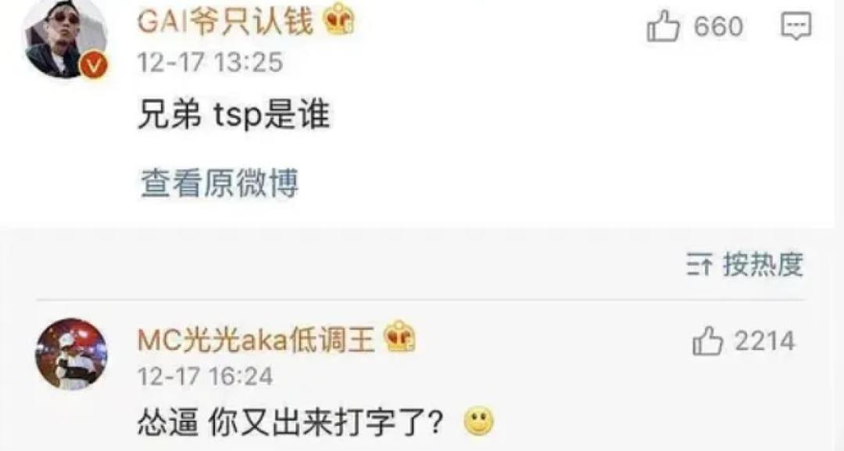Click the crown badge beside MC光光aka低调王

pos(399,336)
